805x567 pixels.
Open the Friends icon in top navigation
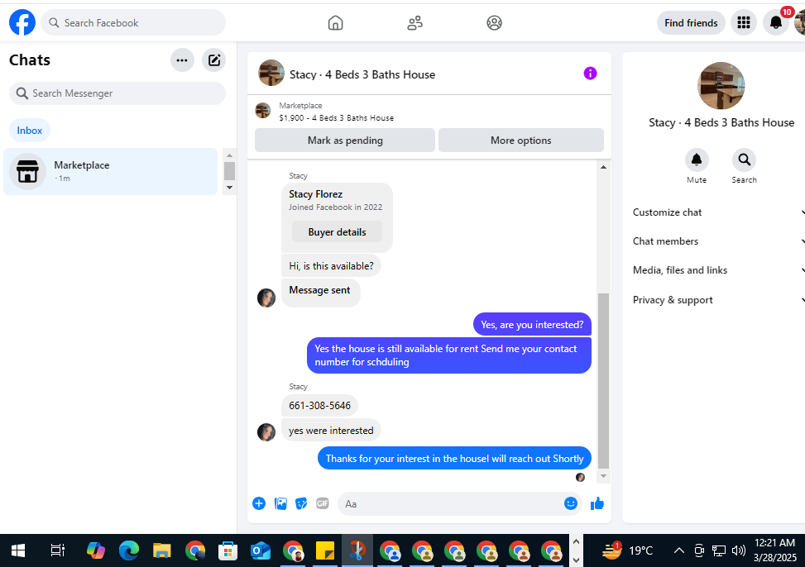pyautogui.click(x=414, y=22)
